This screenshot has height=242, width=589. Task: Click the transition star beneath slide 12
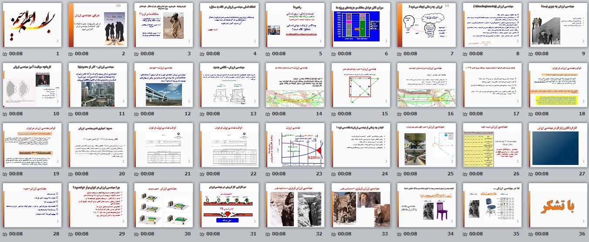(136, 114)
